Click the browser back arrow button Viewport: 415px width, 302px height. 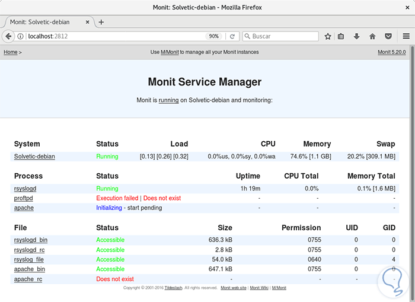click(x=8, y=36)
